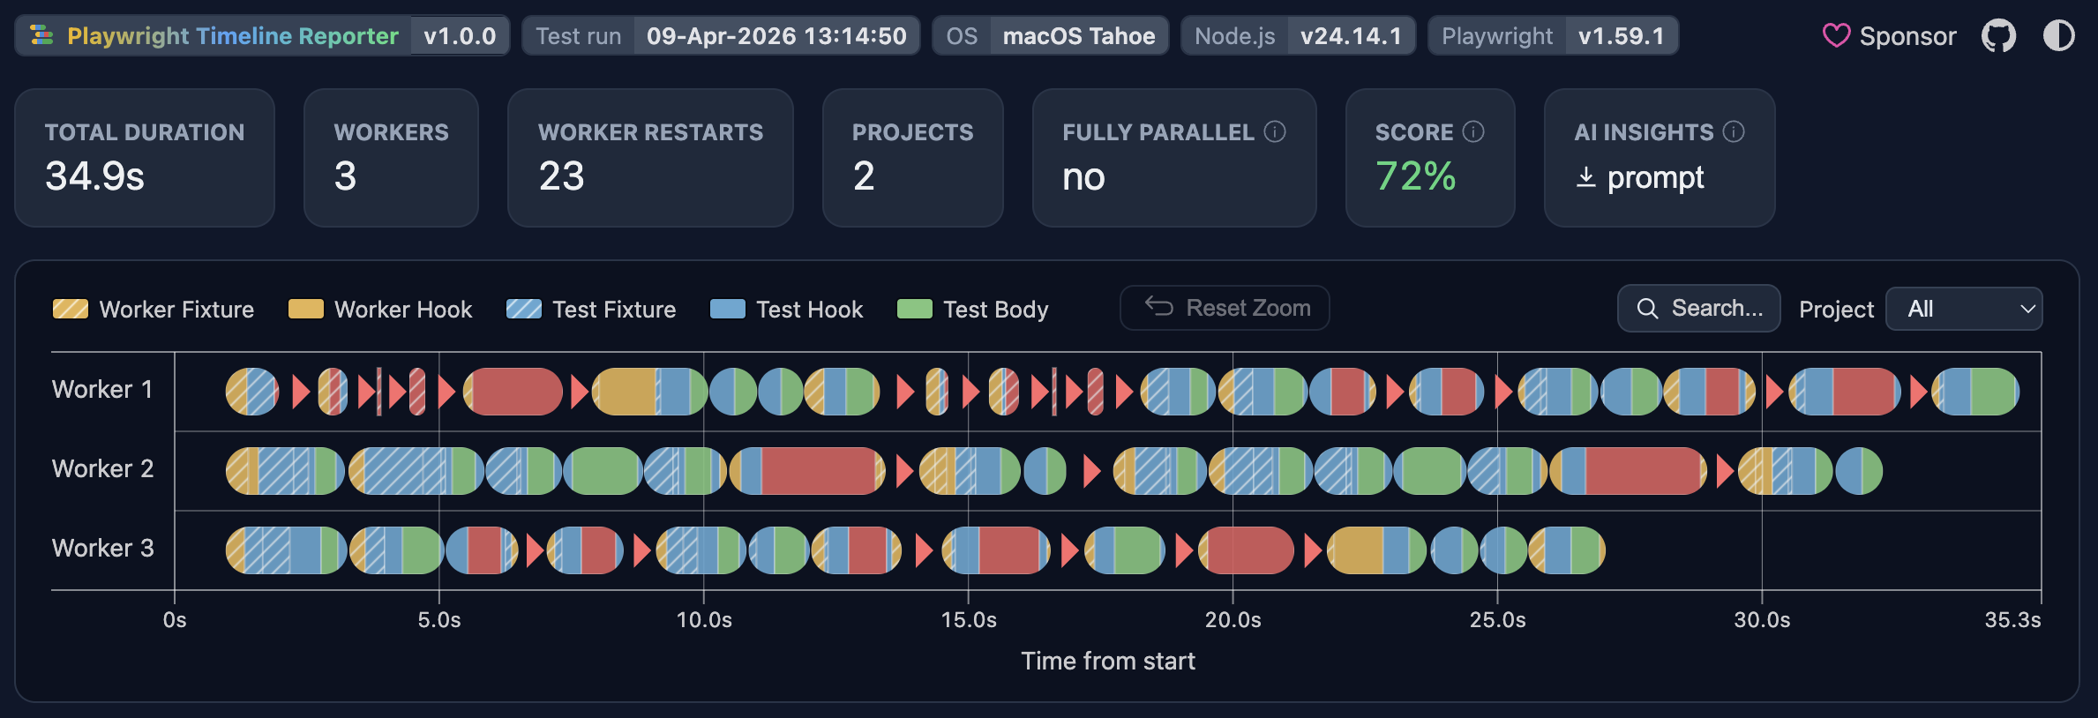Viewport: 2098px width, 718px height.
Task: Click Worker 3's first test bar
Action: tap(287, 550)
